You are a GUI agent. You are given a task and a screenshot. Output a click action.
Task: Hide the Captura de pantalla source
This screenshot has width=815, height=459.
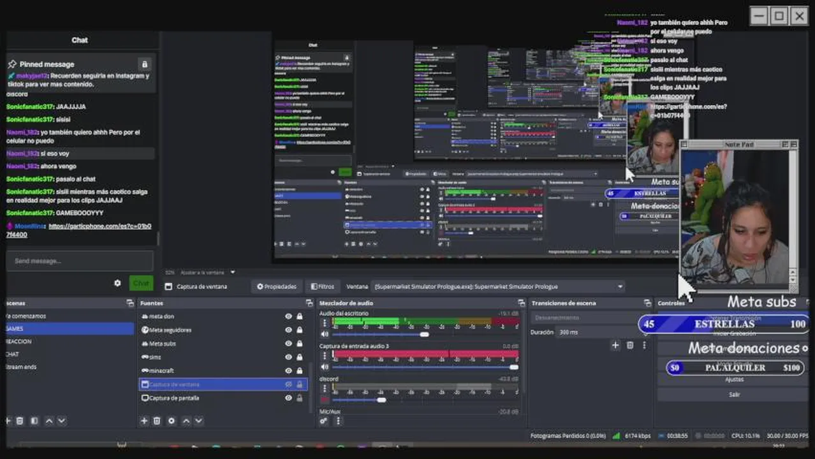[x=288, y=398]
